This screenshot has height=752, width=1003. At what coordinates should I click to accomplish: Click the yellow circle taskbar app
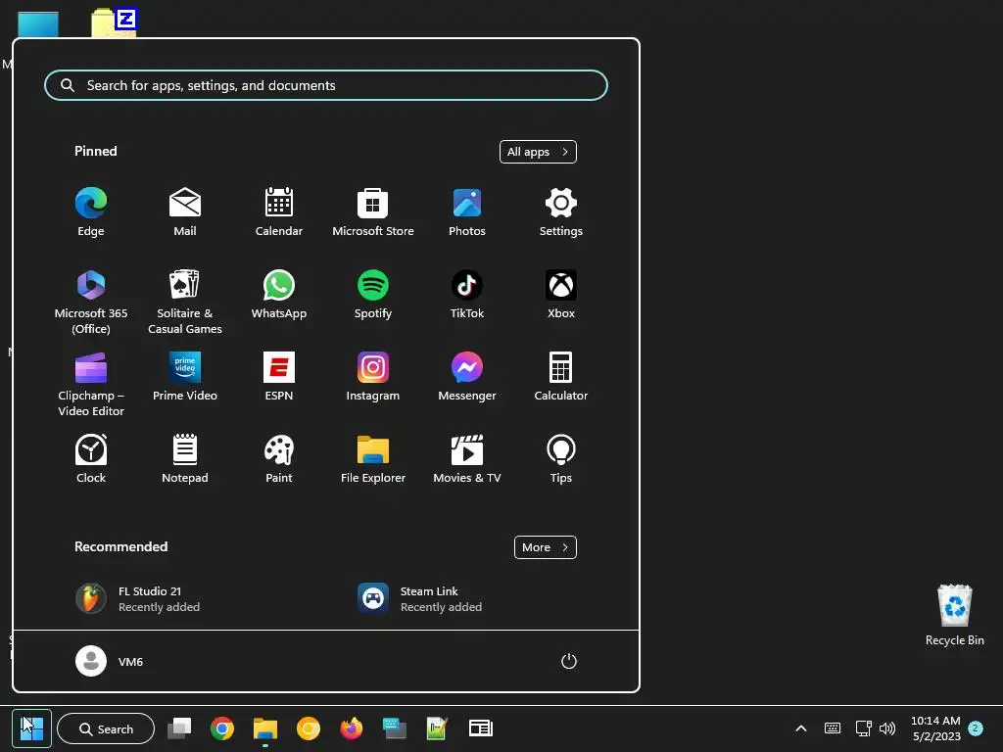click(x=308, y=728)
